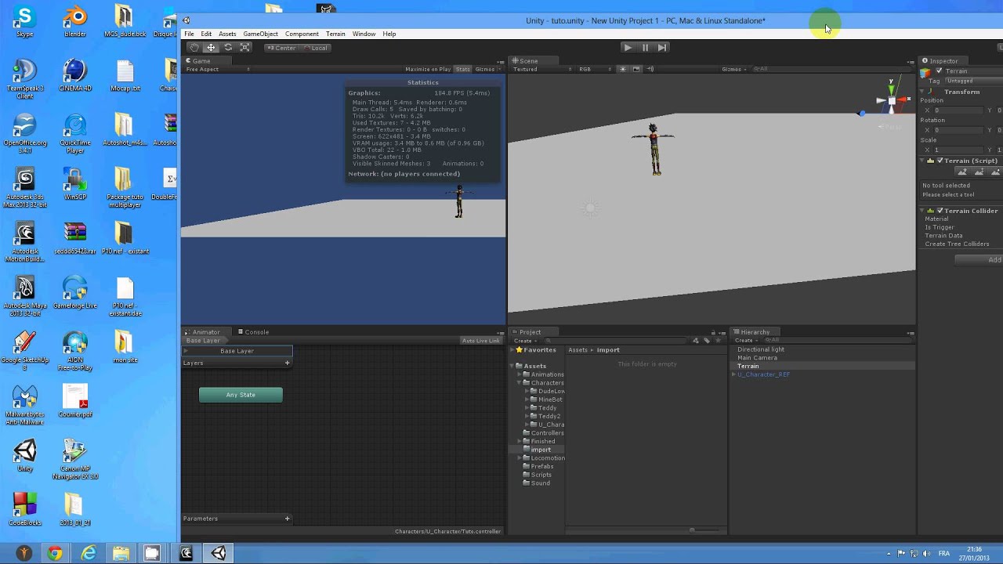Toggle the Terrain object active checkbox
This screenshot has width=1003, height=564.
pyautogui.click(x=939, y=71)
